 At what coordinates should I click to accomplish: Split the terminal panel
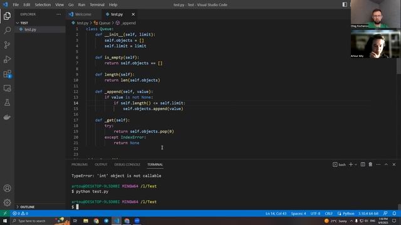click(x=363, y=164)
